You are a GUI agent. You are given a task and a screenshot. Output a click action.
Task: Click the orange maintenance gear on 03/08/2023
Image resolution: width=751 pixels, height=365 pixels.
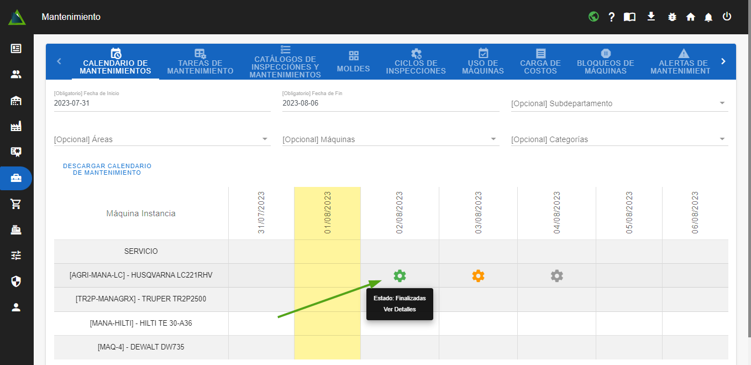pyautogui.click(x=478, y=275)
